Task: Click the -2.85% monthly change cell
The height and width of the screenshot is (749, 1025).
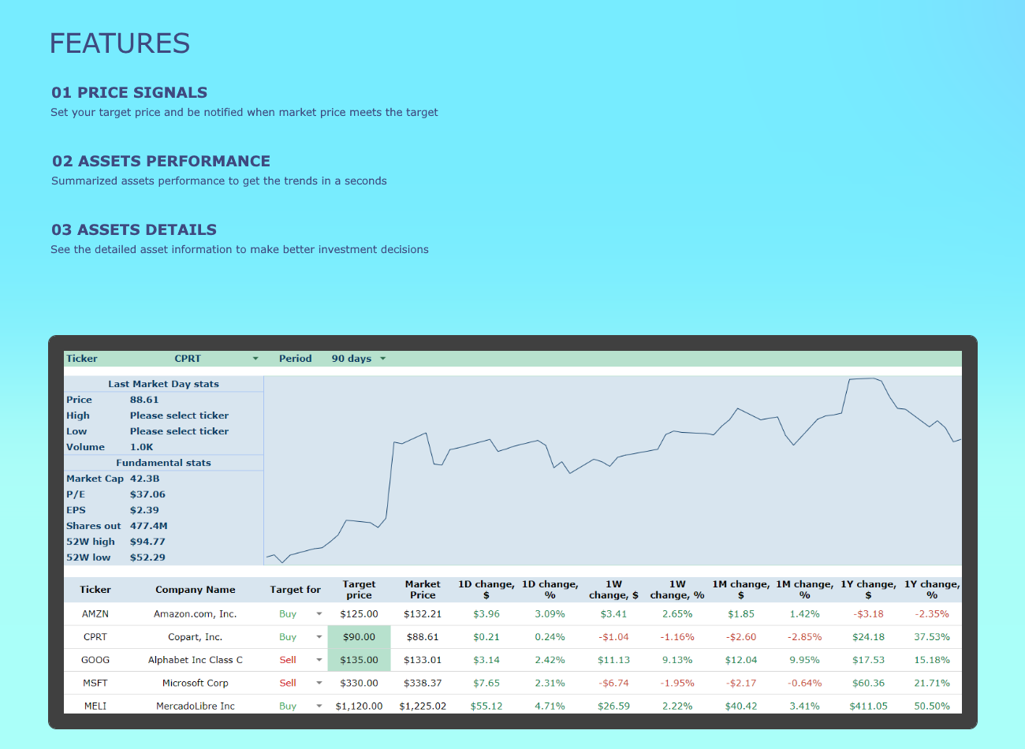Action: [804, 637]
